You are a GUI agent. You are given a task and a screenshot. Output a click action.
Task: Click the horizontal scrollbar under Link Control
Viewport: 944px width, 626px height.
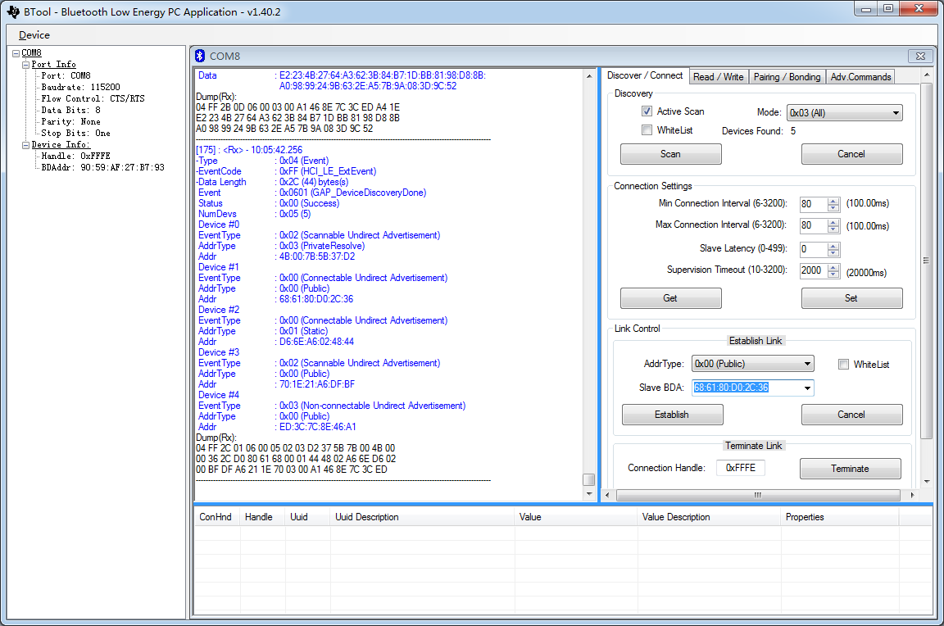[x=758, y=495]
